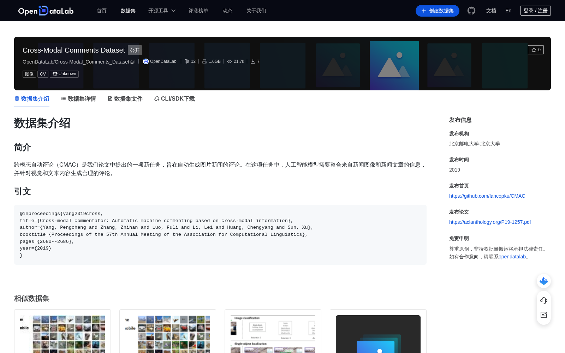Click the opendatalab contact link in 免责申明
This screenshot has width=565, height=353.
pyautogui.click(x=512, y=257)
